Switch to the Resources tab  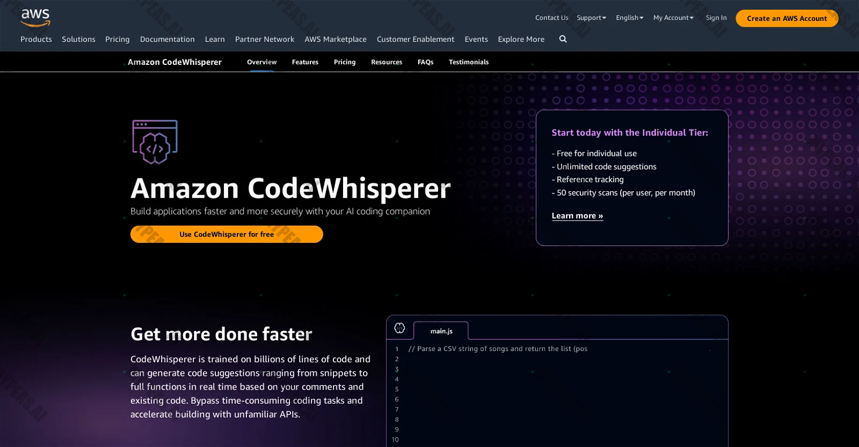click(387, 62)
